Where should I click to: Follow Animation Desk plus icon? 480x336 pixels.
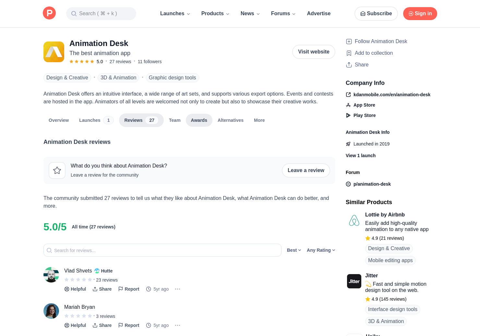pyautogui.click(x=349, y=41)
